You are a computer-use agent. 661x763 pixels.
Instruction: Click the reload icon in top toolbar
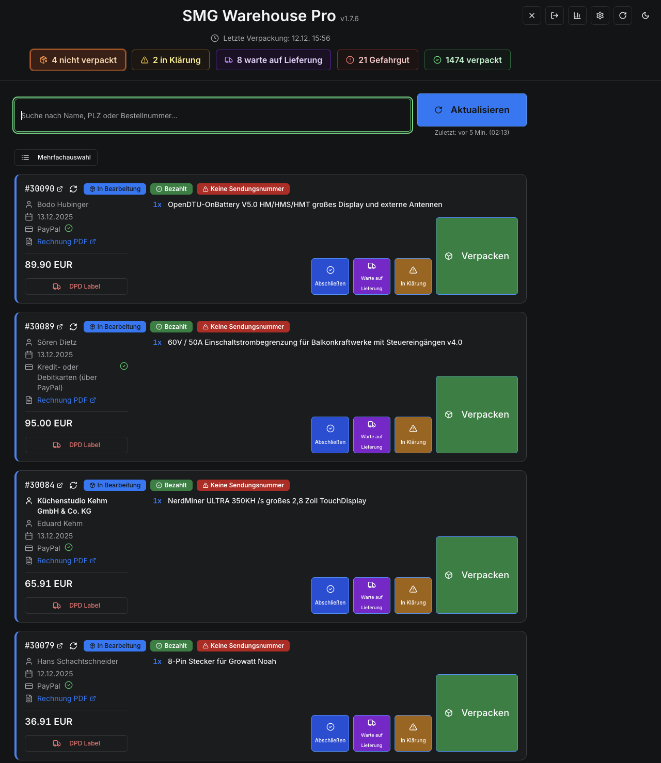coord(622,15)
